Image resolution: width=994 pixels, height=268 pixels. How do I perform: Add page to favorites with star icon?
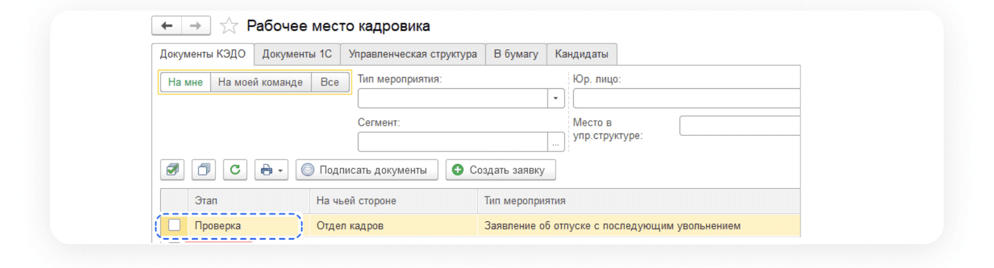229,26
